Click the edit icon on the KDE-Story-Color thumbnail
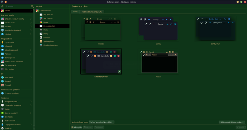Screen dimensions: 247x130 (119, 72)
